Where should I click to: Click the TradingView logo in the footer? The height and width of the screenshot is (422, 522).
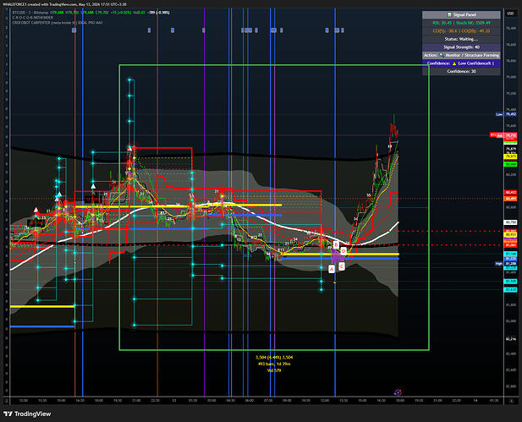tap(27, 414)
